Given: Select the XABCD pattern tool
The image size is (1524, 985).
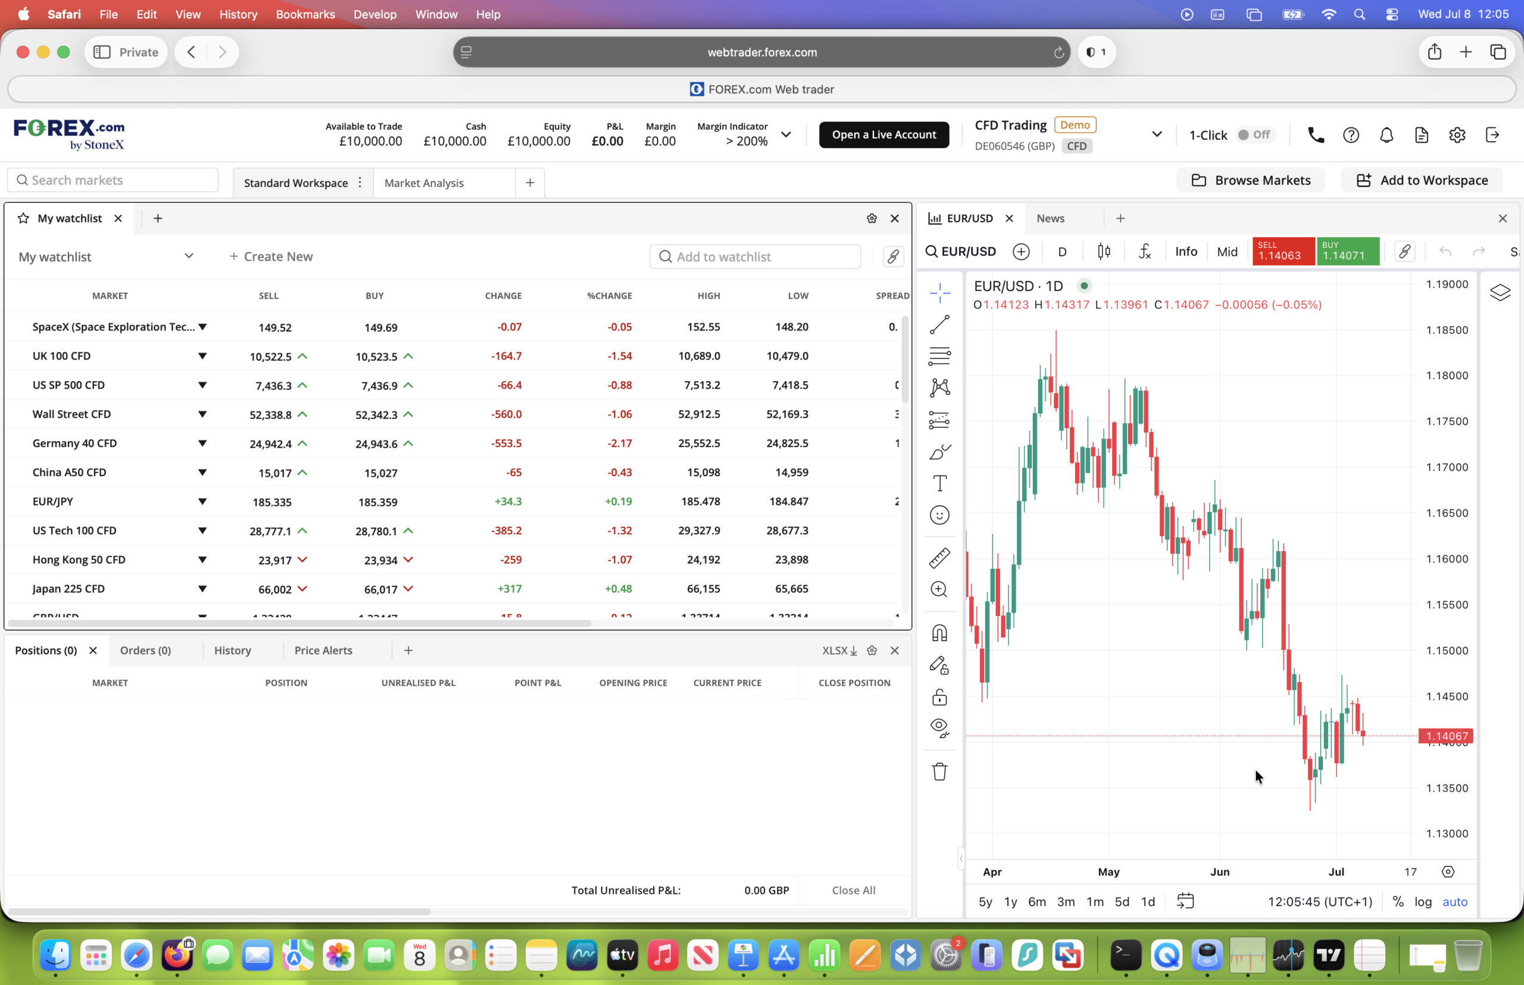Looking at the screenshot, I should 939,387.
